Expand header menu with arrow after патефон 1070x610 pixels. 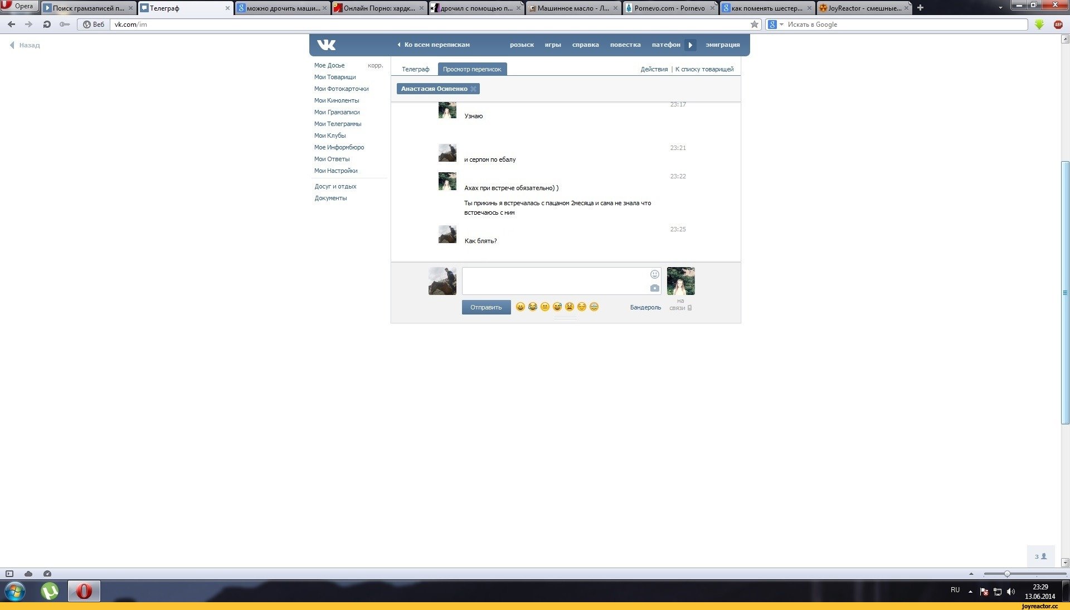[690, 45]
